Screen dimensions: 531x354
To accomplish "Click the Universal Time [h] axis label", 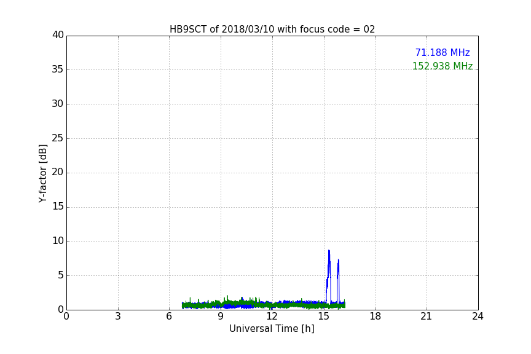I will click(272, 329).
